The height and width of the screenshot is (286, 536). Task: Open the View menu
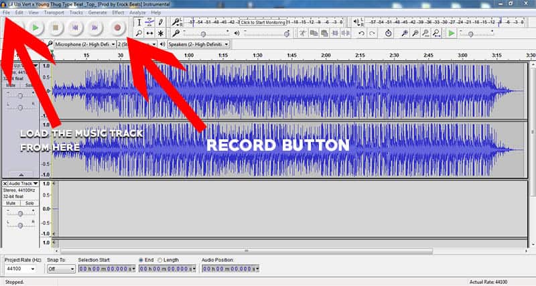pos(33,13)
